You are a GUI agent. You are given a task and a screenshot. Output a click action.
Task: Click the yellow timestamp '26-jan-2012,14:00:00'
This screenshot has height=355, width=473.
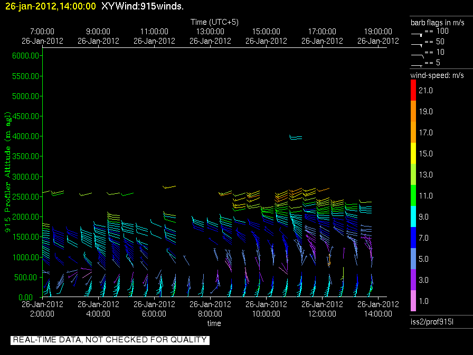pyautogui.click(x=51, y=6)
